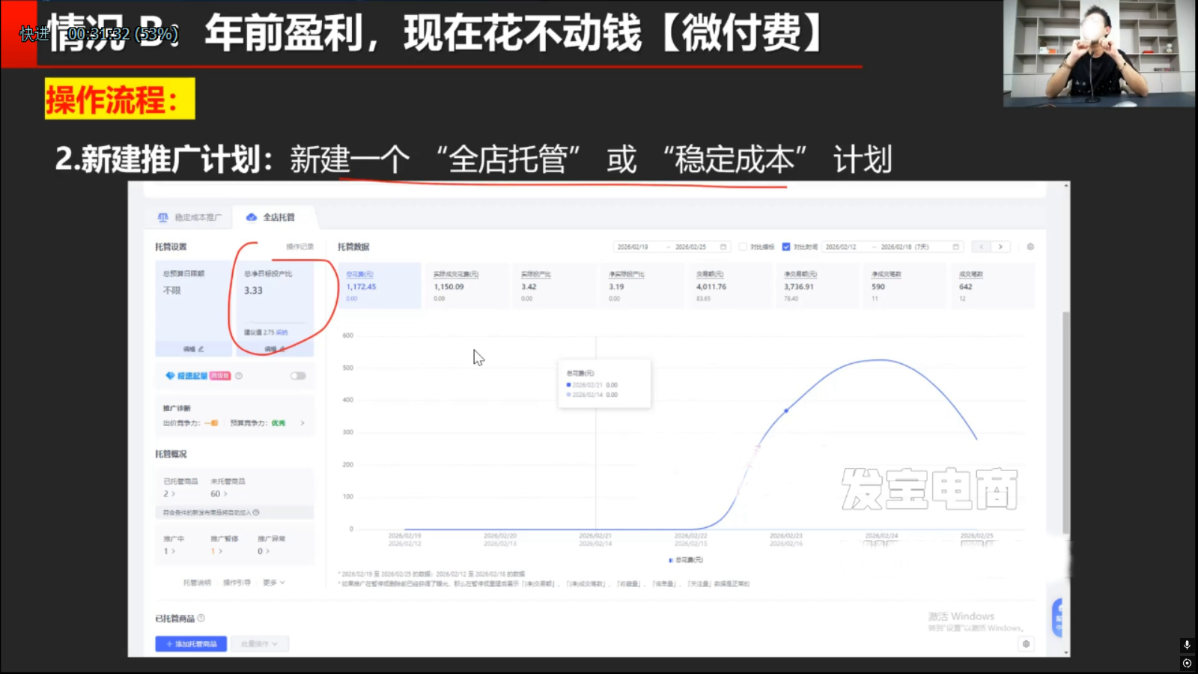Expand 推广诊断 details chevron
This screenshot has height=674, width=1198.
click(302, 423)
